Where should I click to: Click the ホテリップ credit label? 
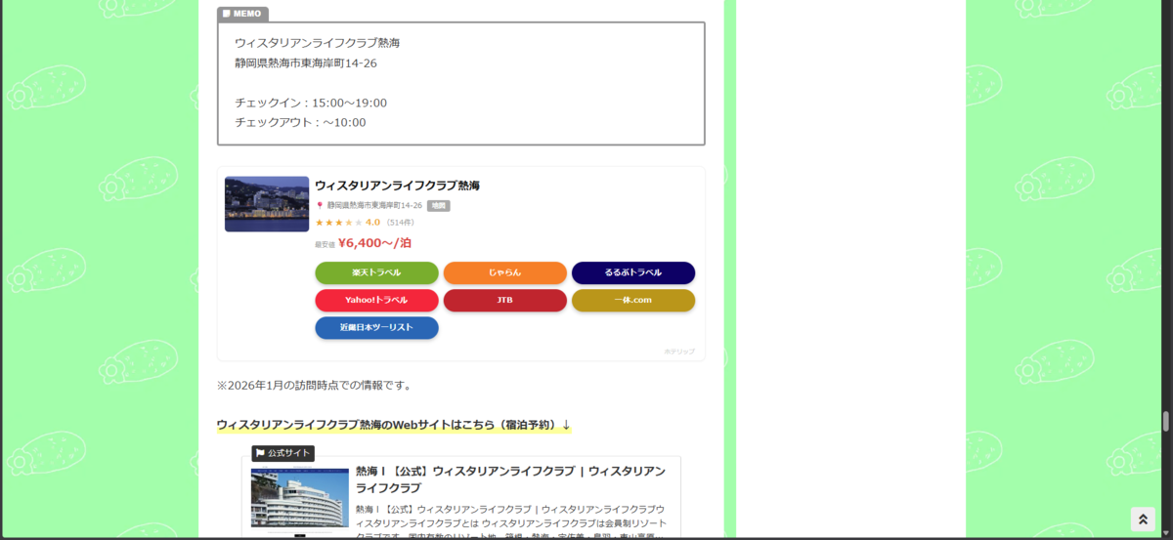pyautogui.click(x=679, y=351)
